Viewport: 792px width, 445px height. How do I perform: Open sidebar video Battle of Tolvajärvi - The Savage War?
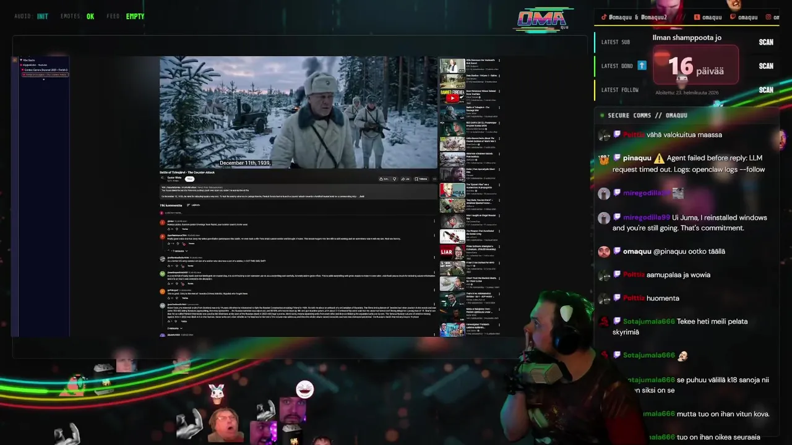[469, 112]
